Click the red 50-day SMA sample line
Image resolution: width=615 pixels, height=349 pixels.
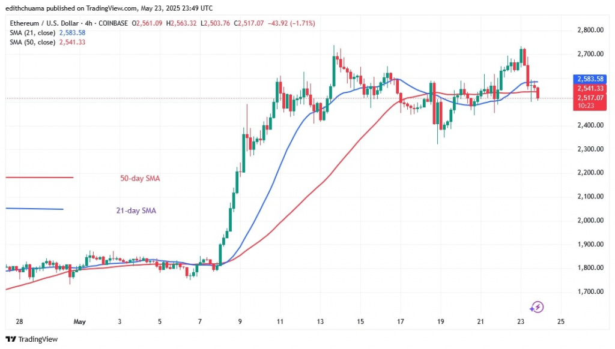(x=39, y=177)
